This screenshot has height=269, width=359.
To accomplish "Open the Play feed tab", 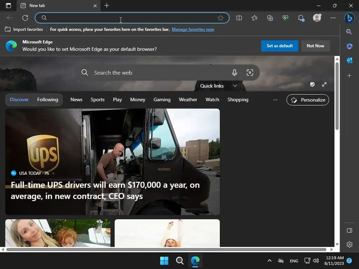I will click(117, 99).
